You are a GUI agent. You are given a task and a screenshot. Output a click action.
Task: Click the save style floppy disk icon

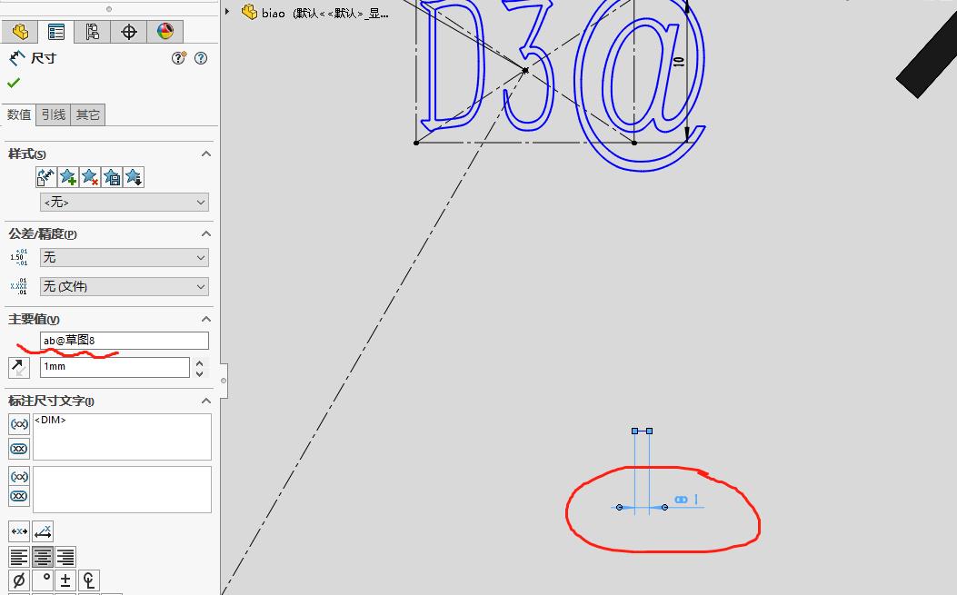click(x=112, y=177)
